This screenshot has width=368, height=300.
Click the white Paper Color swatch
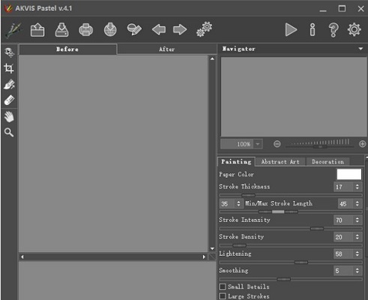[x=349, y=174]
